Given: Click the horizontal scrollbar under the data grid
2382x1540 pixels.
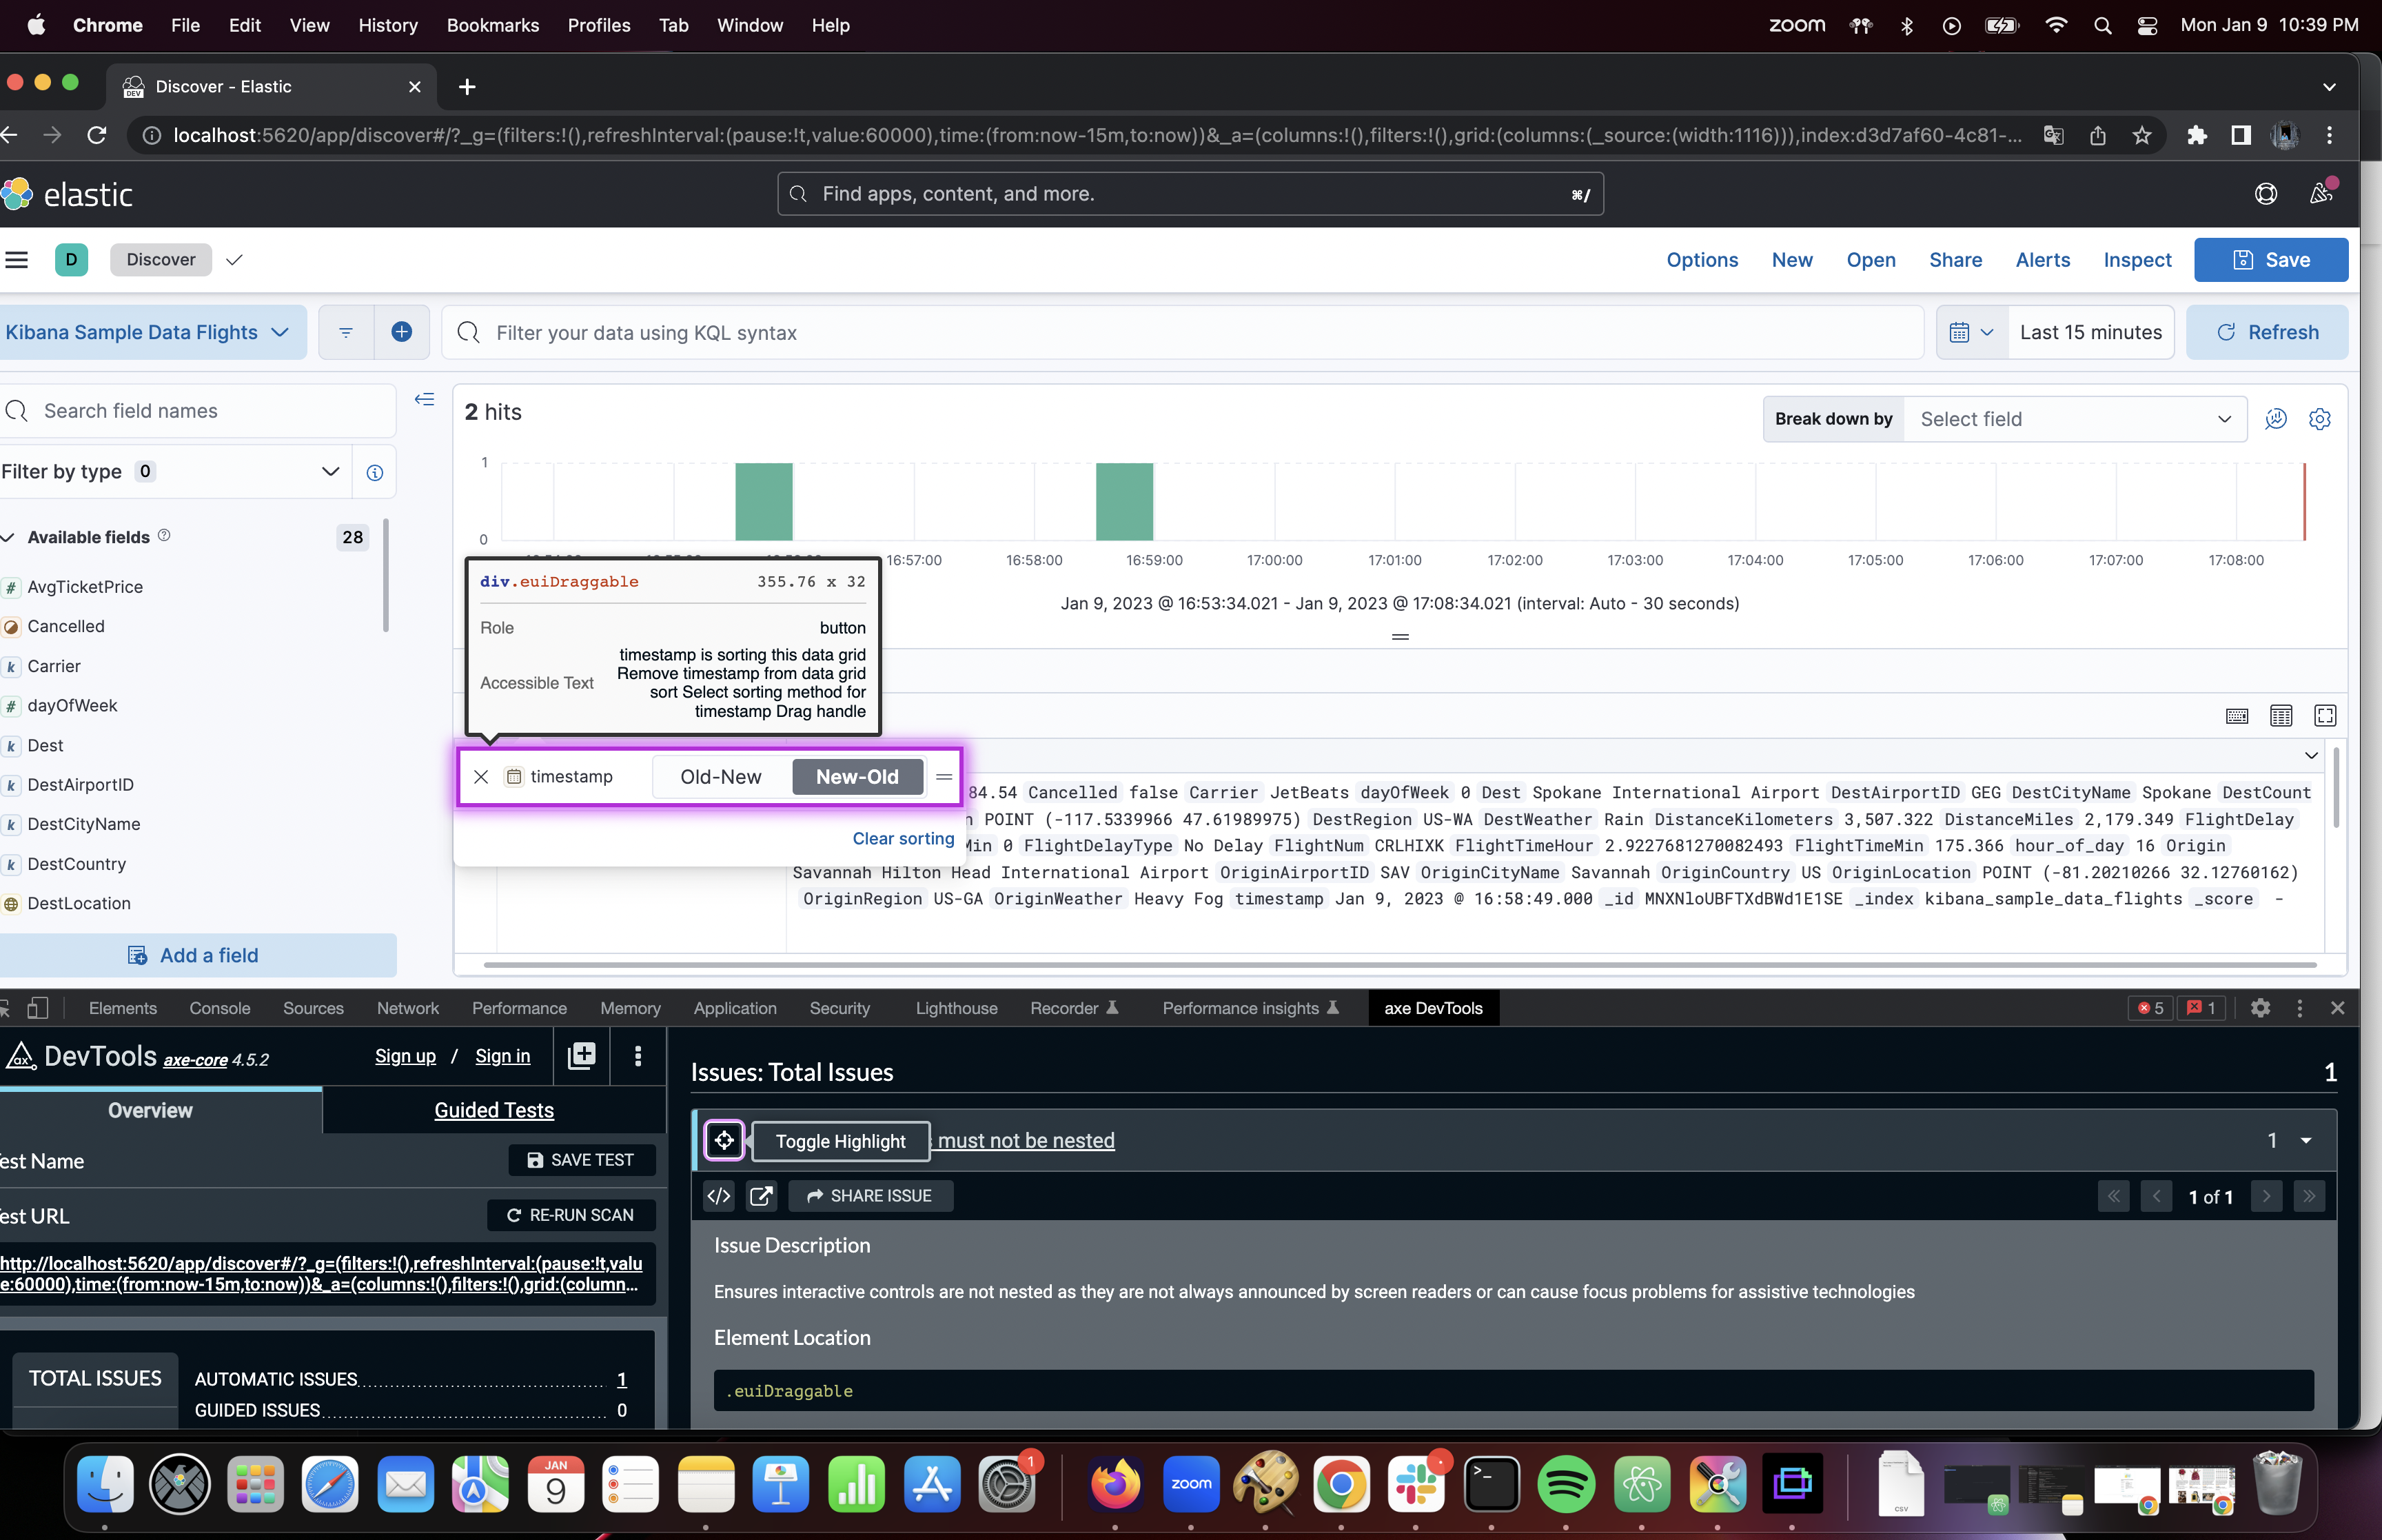Looking at the screenshot, I should (x=1399, y=965).
